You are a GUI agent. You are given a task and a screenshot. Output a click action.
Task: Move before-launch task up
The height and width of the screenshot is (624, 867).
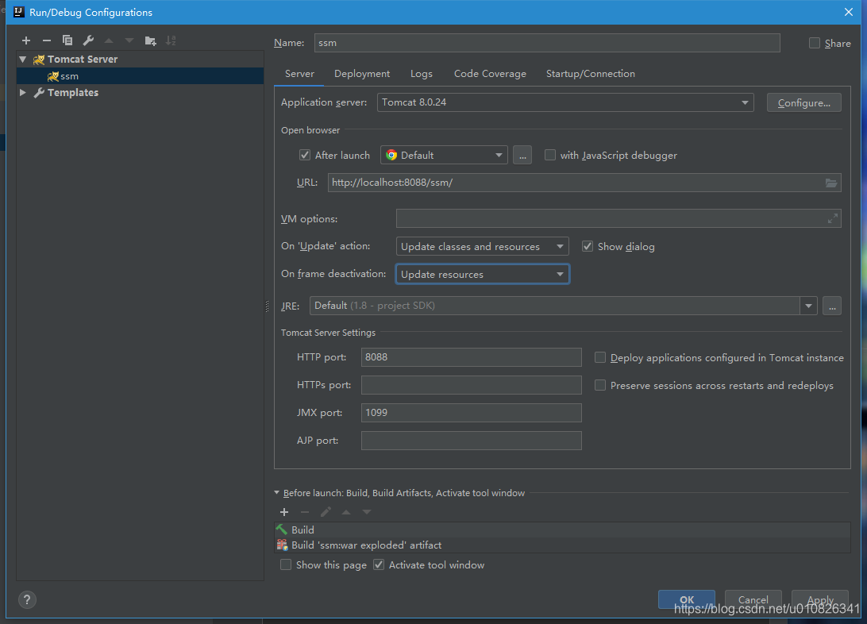[x=346, y=512]
